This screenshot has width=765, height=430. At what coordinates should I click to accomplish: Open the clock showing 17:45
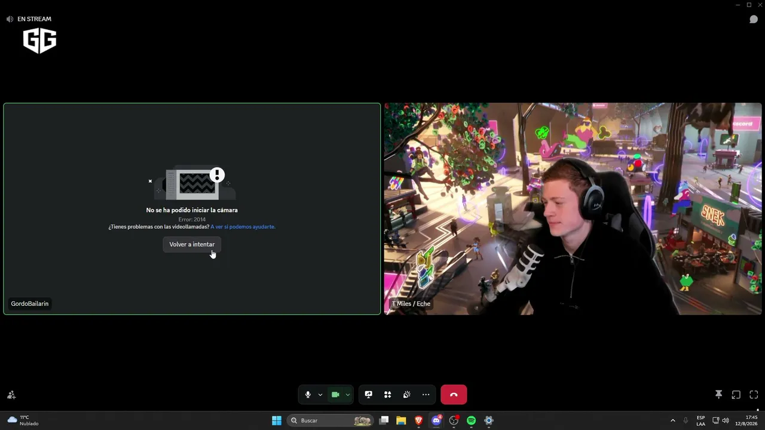746,420
